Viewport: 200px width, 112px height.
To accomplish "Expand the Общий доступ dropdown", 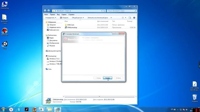I will point(78,18).
